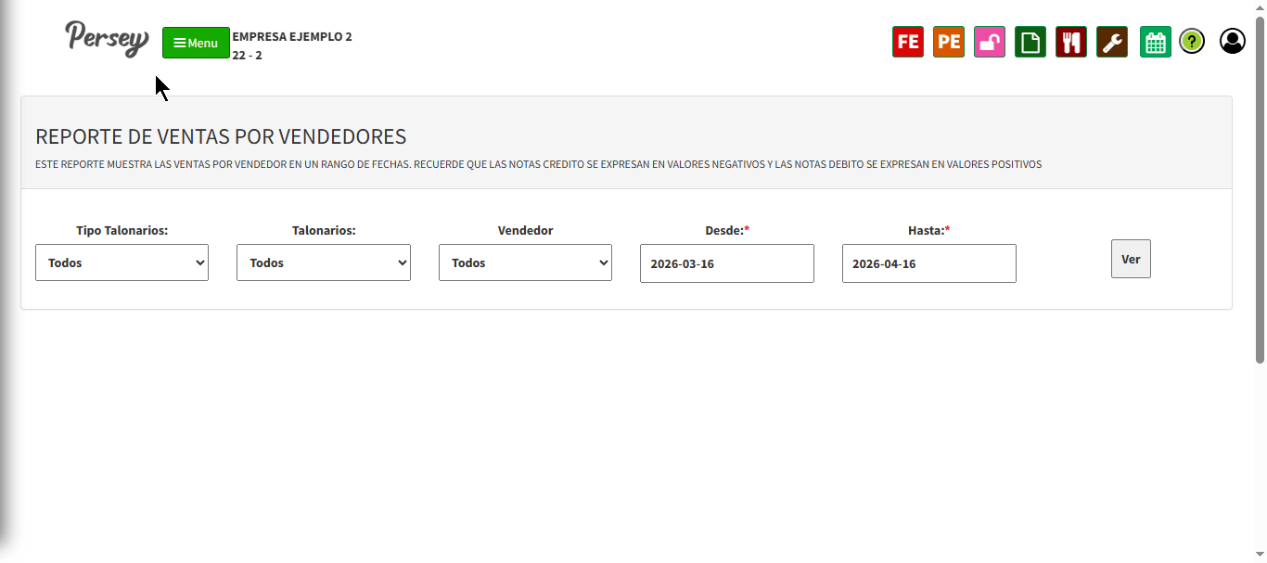The width and height of the screenshot is (1267, 563).
Task: Click the scrollbar down arrow
Action: 1260,555
